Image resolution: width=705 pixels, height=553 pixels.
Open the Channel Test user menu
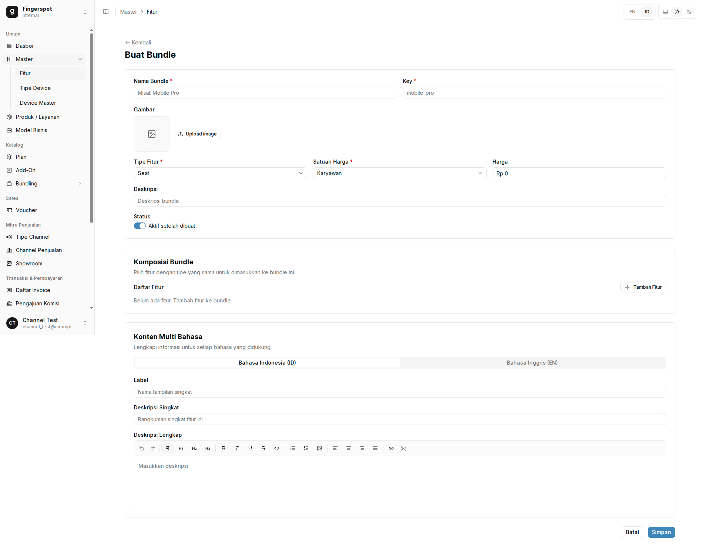click(47, 323)
